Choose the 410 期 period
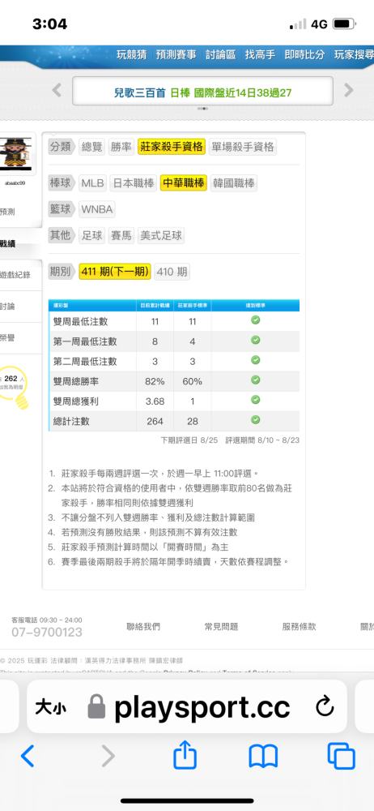374x811 pixels. [x=172, y=272]
